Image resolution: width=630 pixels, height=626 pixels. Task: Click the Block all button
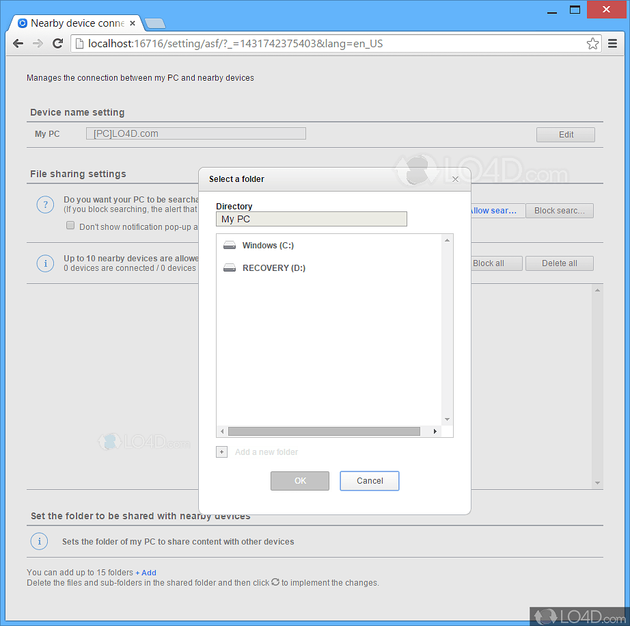pyautogui.click(x=496, y=263)
